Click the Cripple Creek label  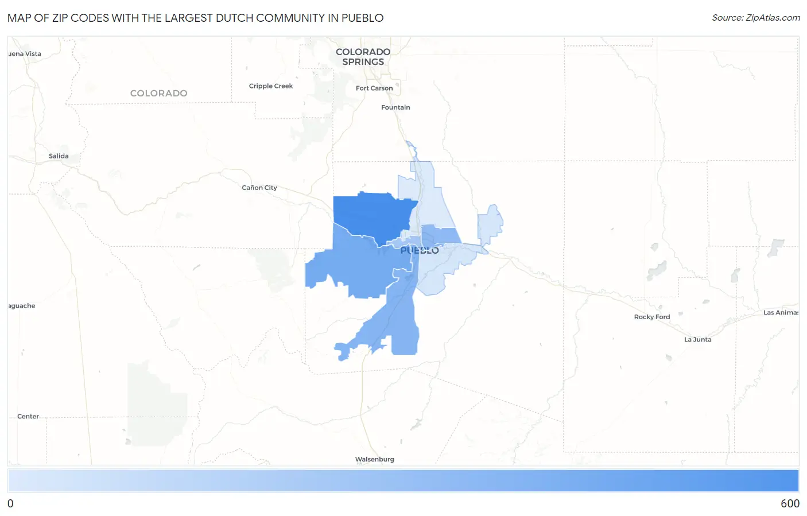271,86
